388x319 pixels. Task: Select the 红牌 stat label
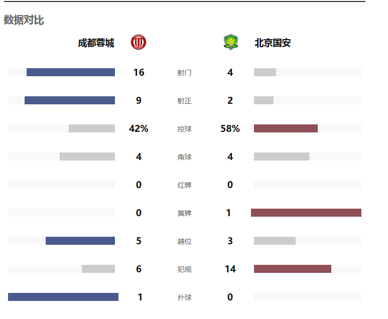click(x=184, y=185)
